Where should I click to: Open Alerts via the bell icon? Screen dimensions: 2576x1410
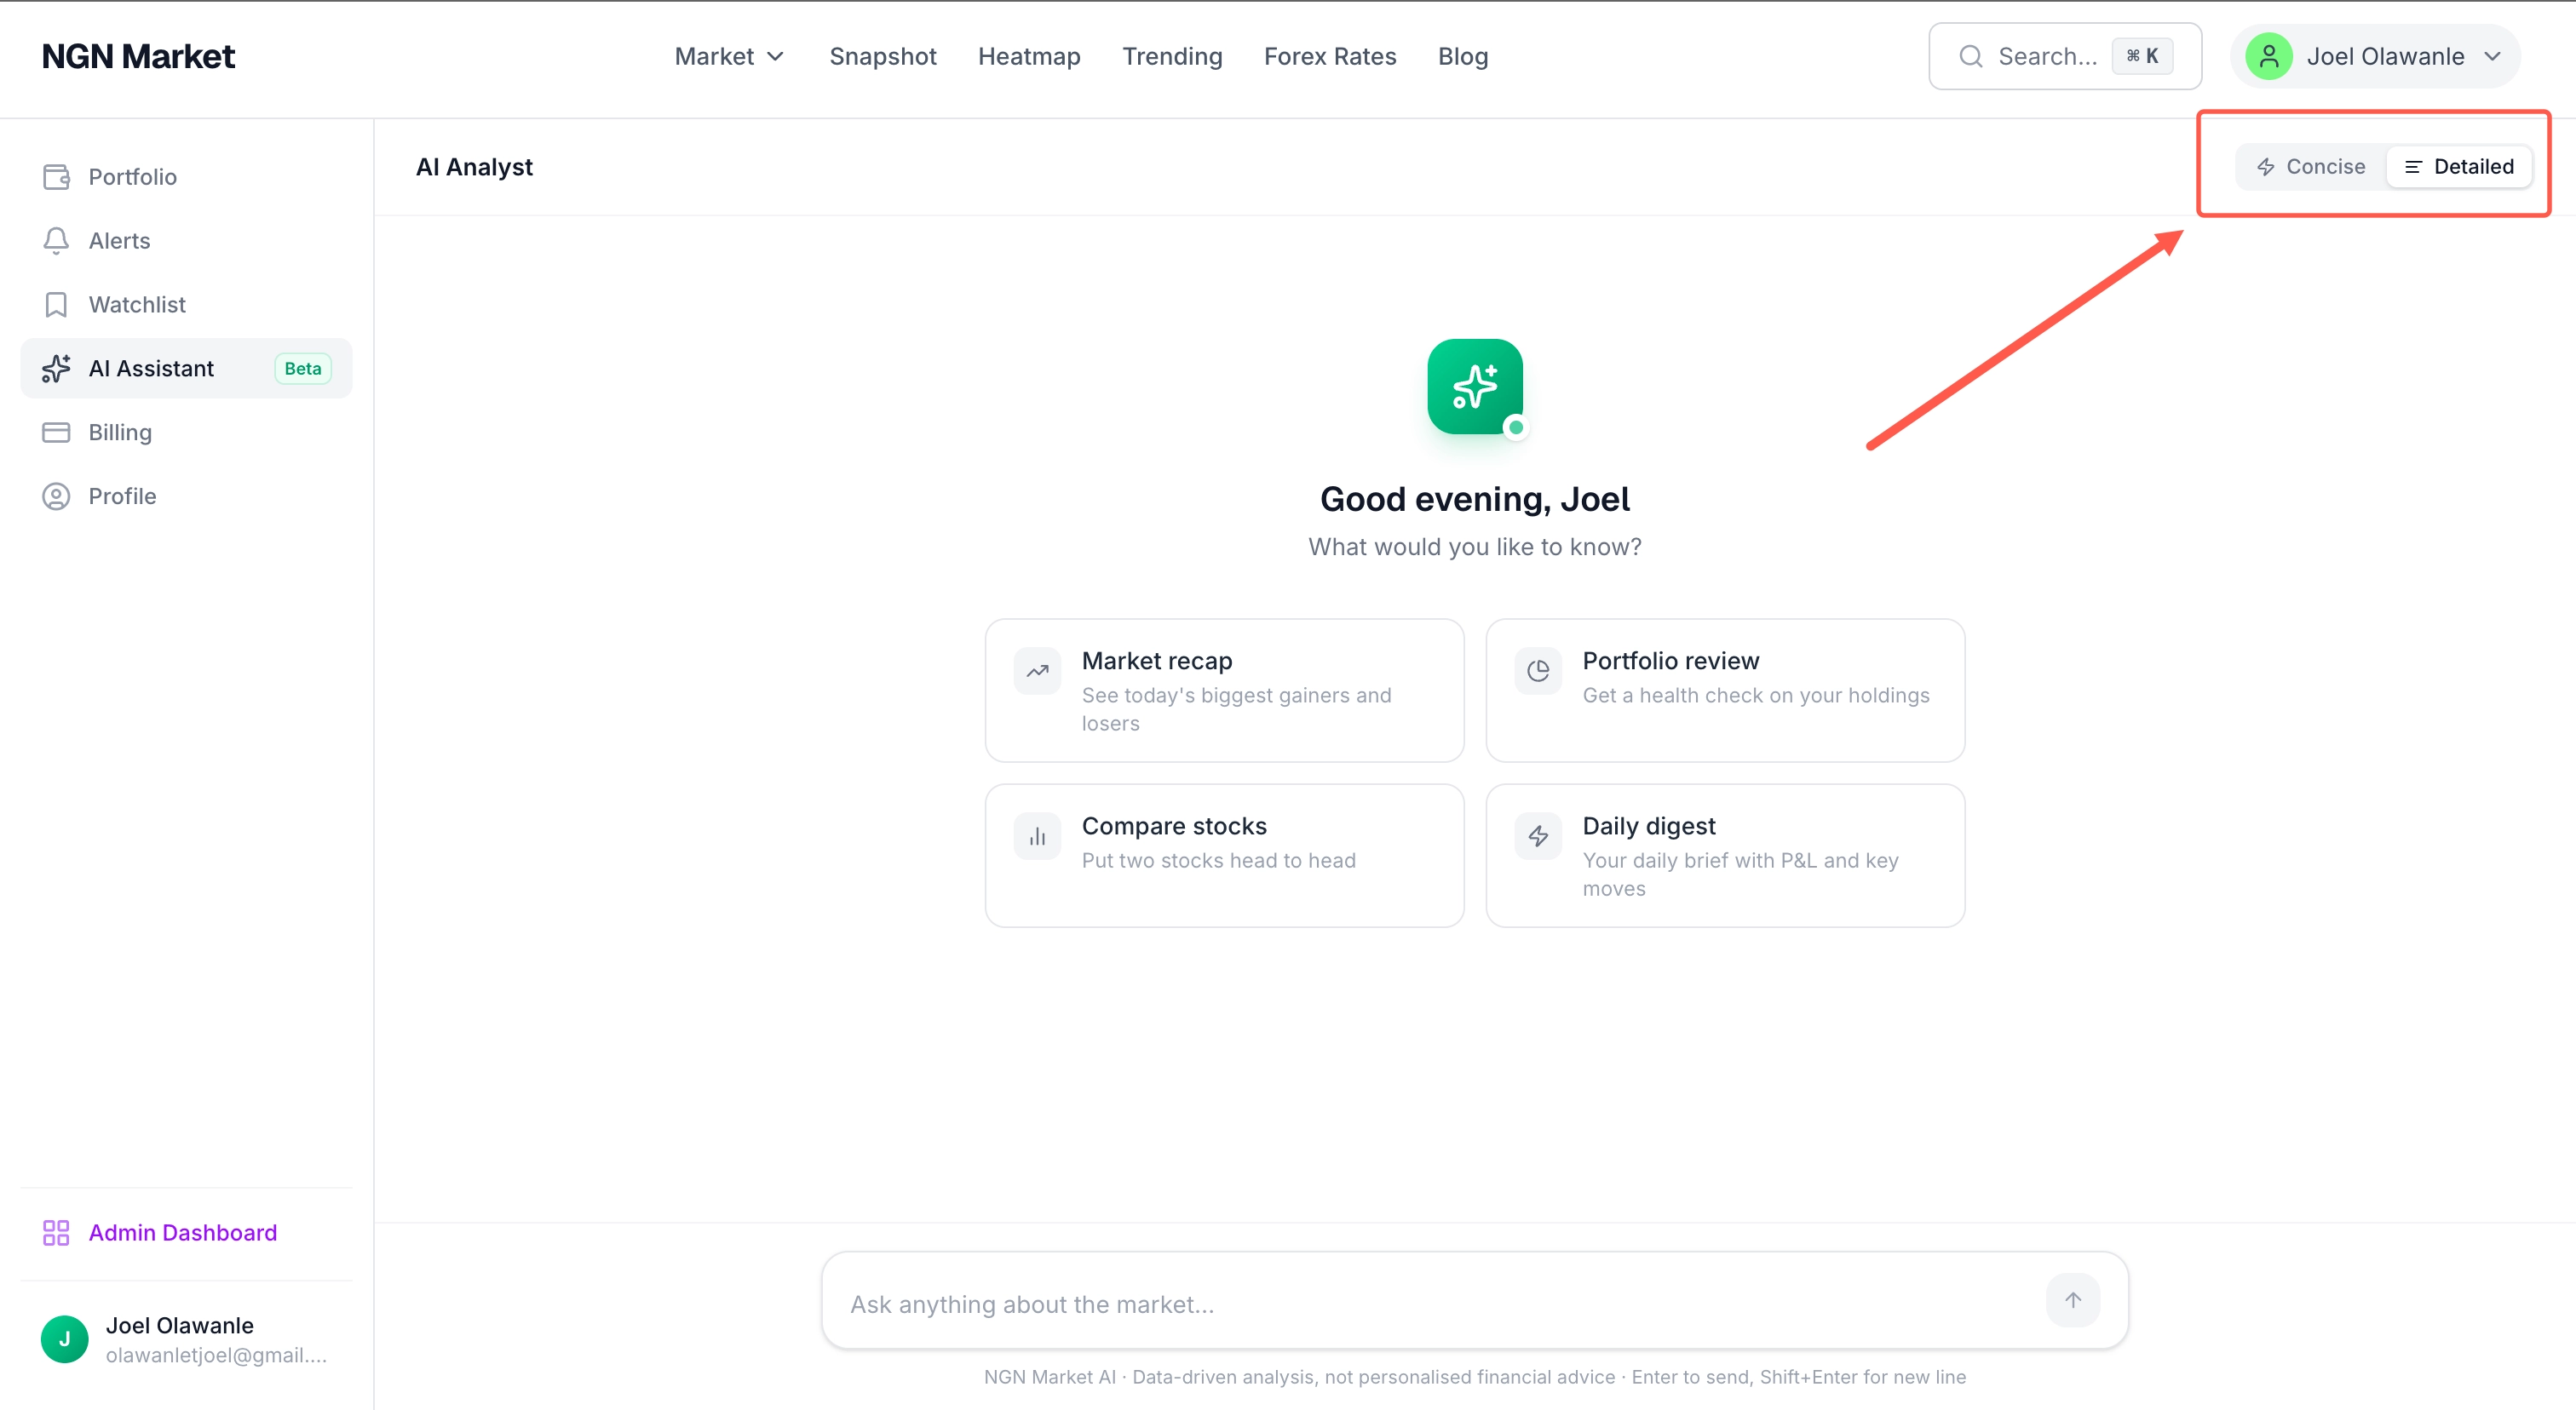pyautogui.click(x=55, y=240)
